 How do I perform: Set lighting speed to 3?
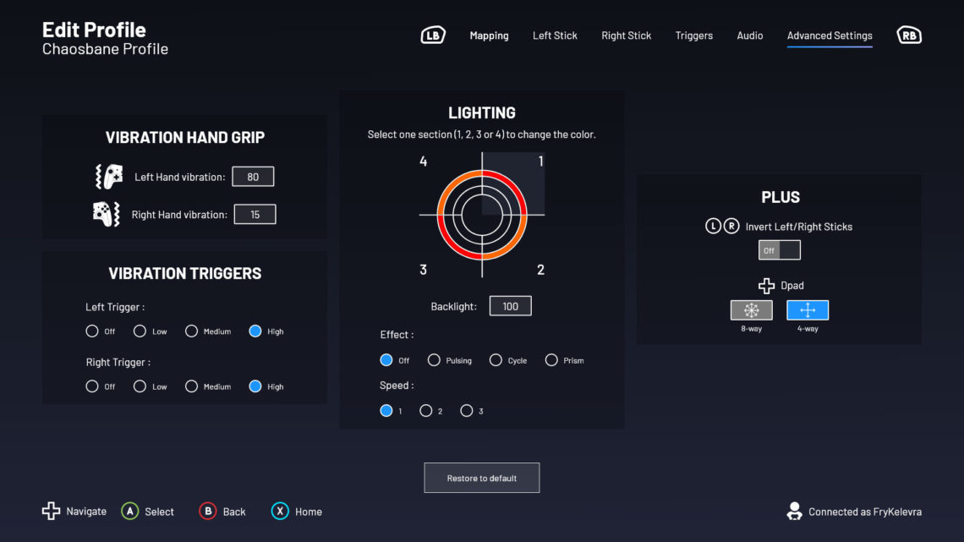(x=467, y=410)
